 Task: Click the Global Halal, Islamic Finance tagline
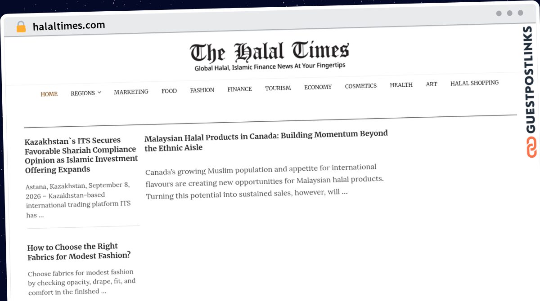tap(270, 66)
